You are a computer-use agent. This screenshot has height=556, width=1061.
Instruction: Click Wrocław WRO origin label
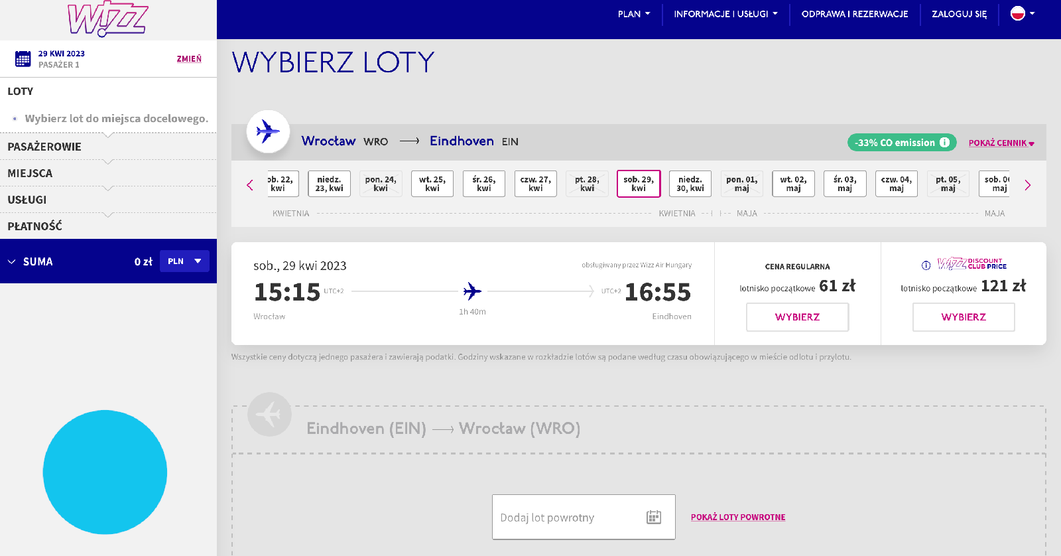tap(345, 141)
